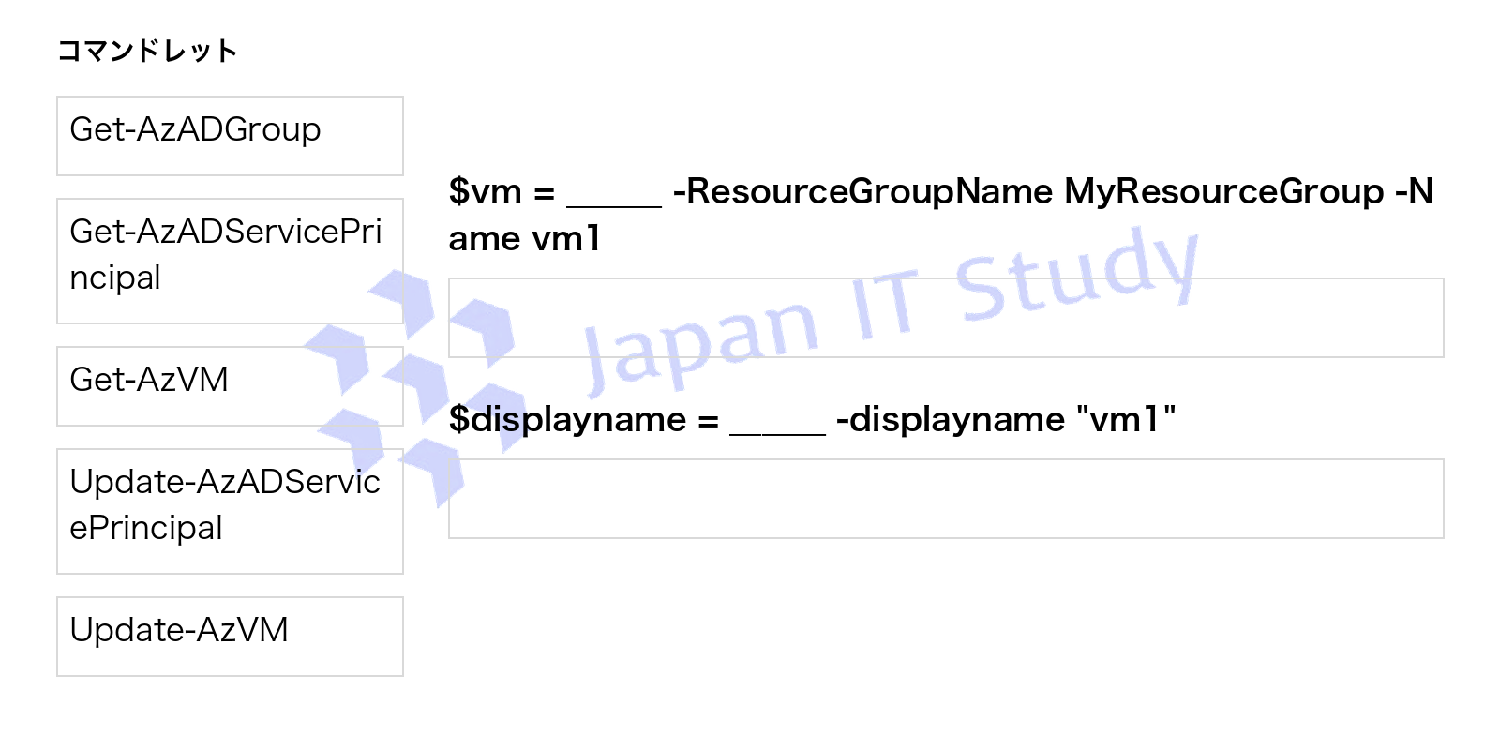
Task: Click the empty answer box under $vm line
Action: coord(946,318)
